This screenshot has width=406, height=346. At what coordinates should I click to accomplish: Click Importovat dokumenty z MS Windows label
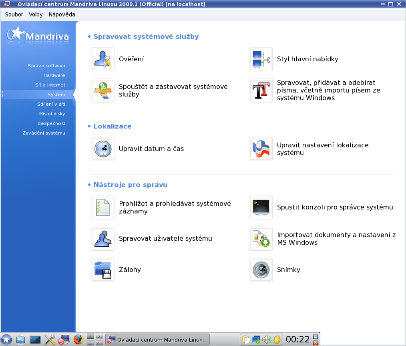click(336, 239)
